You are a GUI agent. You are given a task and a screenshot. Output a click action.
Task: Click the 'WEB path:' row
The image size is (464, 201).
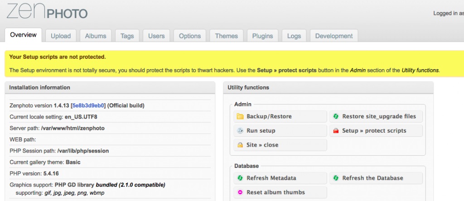pos(110,139)
